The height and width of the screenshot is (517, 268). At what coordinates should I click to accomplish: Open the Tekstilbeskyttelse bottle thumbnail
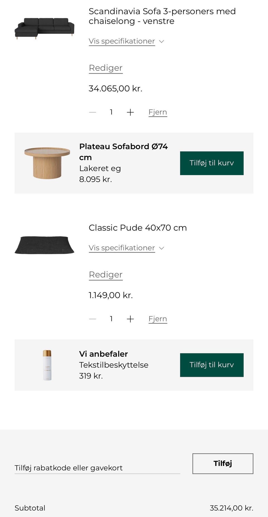47,365
